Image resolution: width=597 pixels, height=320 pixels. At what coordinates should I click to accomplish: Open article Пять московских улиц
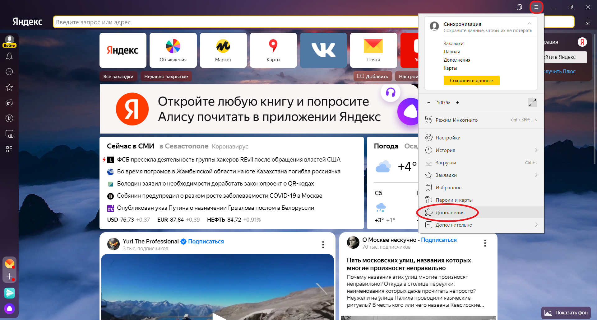click(409, 264)
